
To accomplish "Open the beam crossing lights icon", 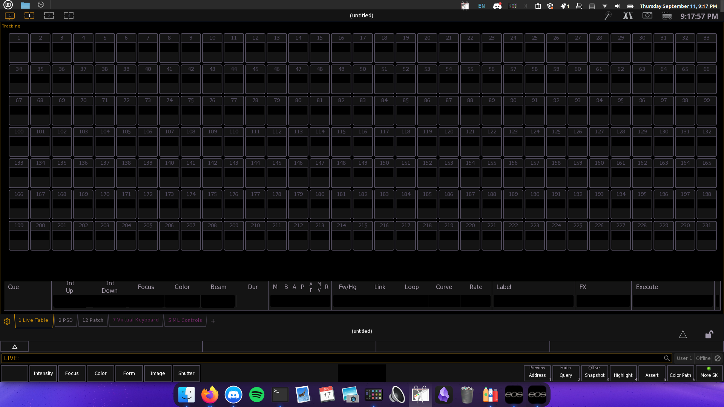I will tap(627, 16).
